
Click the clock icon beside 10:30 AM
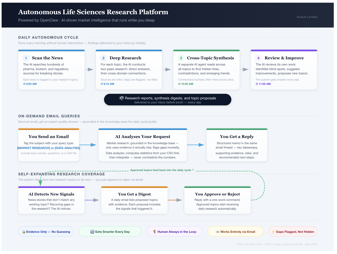(179, 84)
